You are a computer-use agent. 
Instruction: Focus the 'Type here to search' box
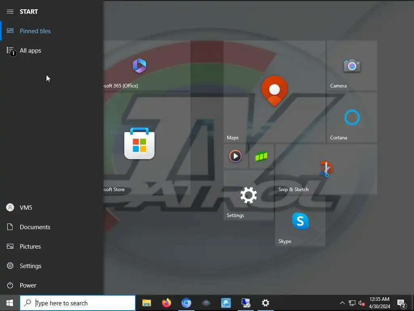pyautogui.click(x=78, y=303)
